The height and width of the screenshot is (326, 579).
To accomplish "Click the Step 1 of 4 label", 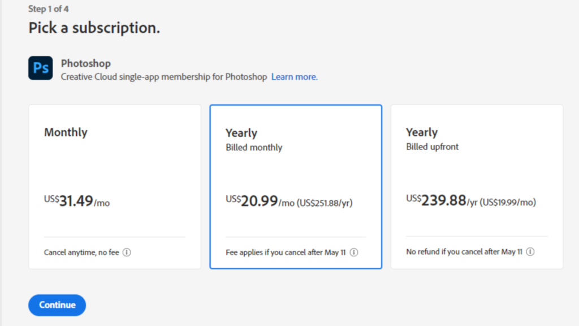I will [x=49, y=9].
